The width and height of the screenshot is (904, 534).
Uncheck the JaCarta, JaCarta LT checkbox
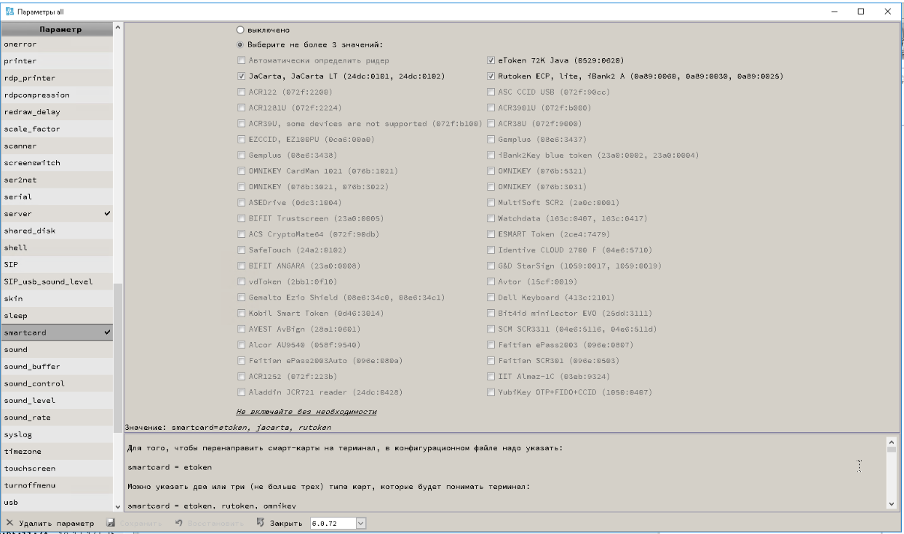point(242,76)
